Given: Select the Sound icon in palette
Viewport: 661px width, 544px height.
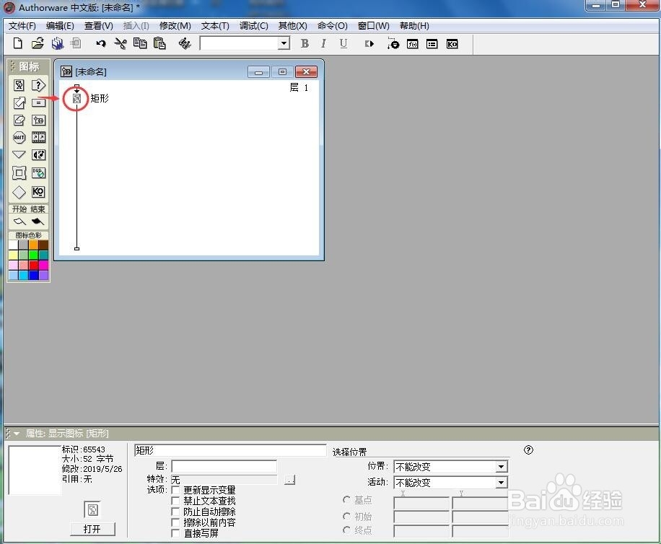Looking at the screenshot, I should tap(38, 154).
